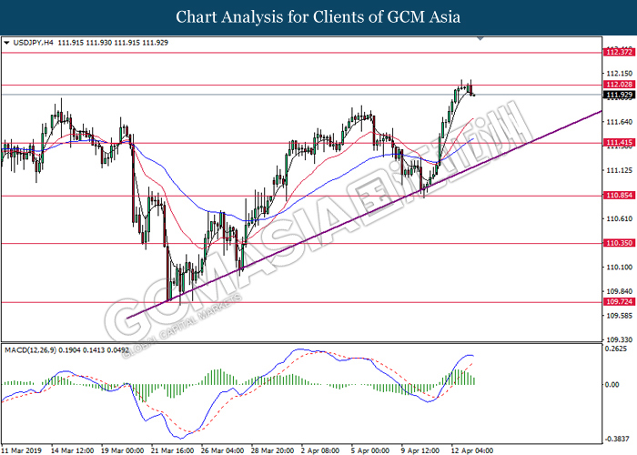Click the 12 Apr 04:00 time label
Screen dimensions: 637x455
(x=472, y=450)
